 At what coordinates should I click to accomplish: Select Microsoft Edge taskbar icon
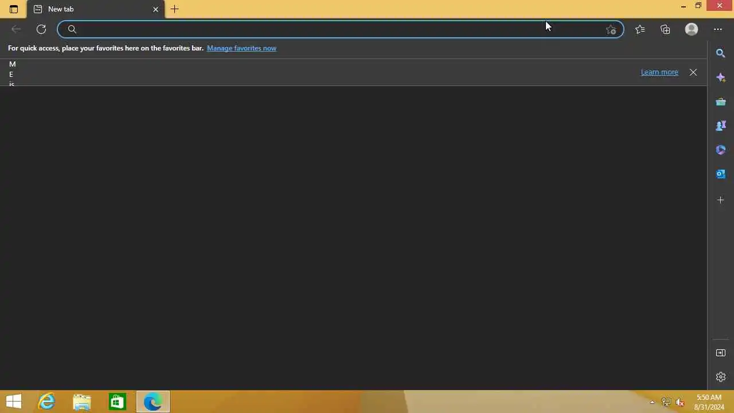tap(153, 402)
